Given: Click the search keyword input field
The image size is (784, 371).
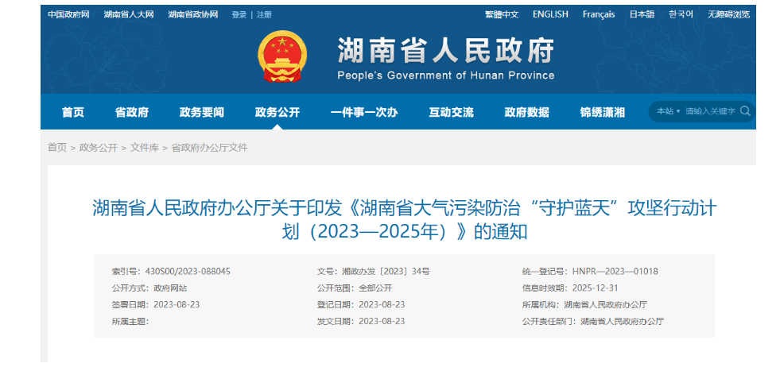Looking at the screenshot, I should (709, 111).
